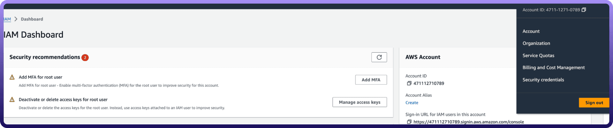Click the sign-in URL text for IAM users
This screenshot has width=613, height=128.
click(x=468, y=122)
